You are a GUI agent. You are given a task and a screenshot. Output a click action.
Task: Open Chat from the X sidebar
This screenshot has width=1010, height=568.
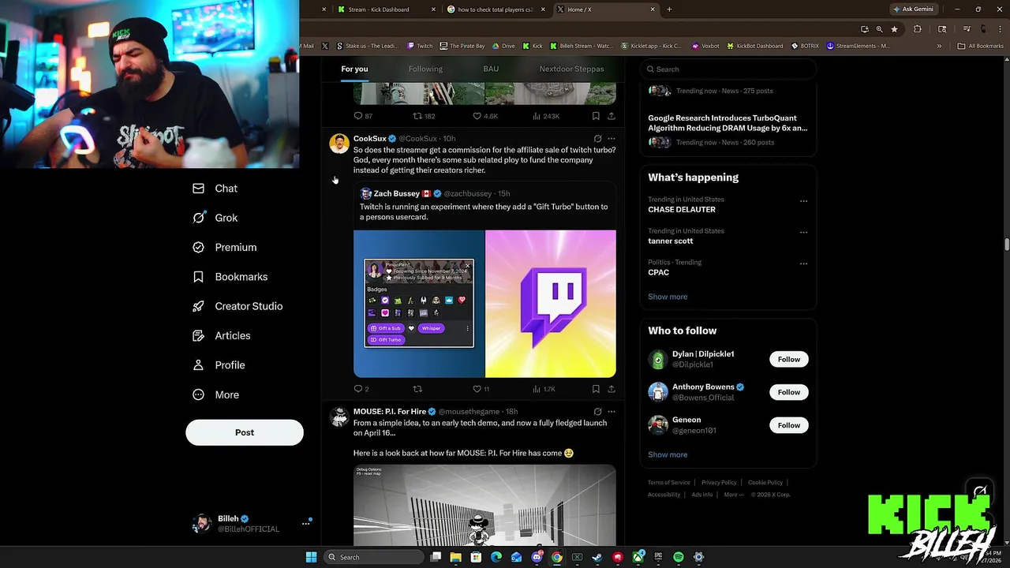215,189
